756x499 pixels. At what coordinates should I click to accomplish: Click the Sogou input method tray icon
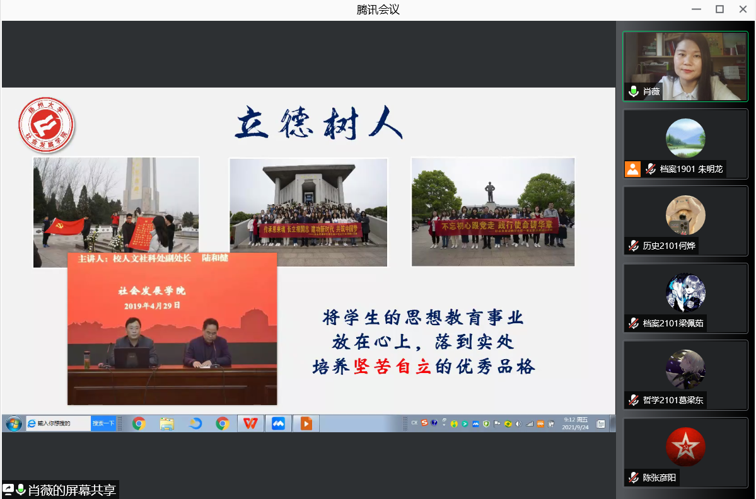pyautogui.click(x=424, y=423)
